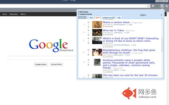This screenshot has width=169, height=105.
Task: Click the round circle extension icon
Action: [x=153, y=6]
